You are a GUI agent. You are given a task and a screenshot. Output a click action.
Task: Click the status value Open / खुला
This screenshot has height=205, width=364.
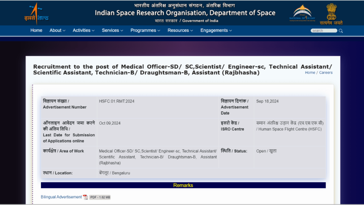(266, 151)
